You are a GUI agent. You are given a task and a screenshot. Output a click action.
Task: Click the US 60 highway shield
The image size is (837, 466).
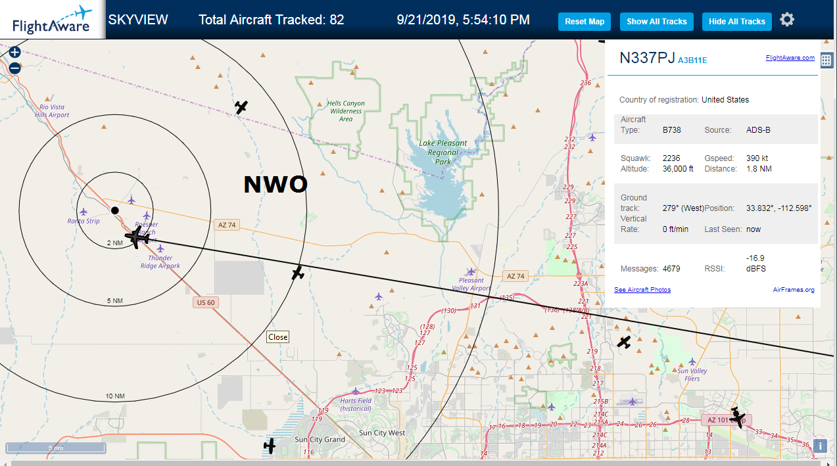pos(205,303)
